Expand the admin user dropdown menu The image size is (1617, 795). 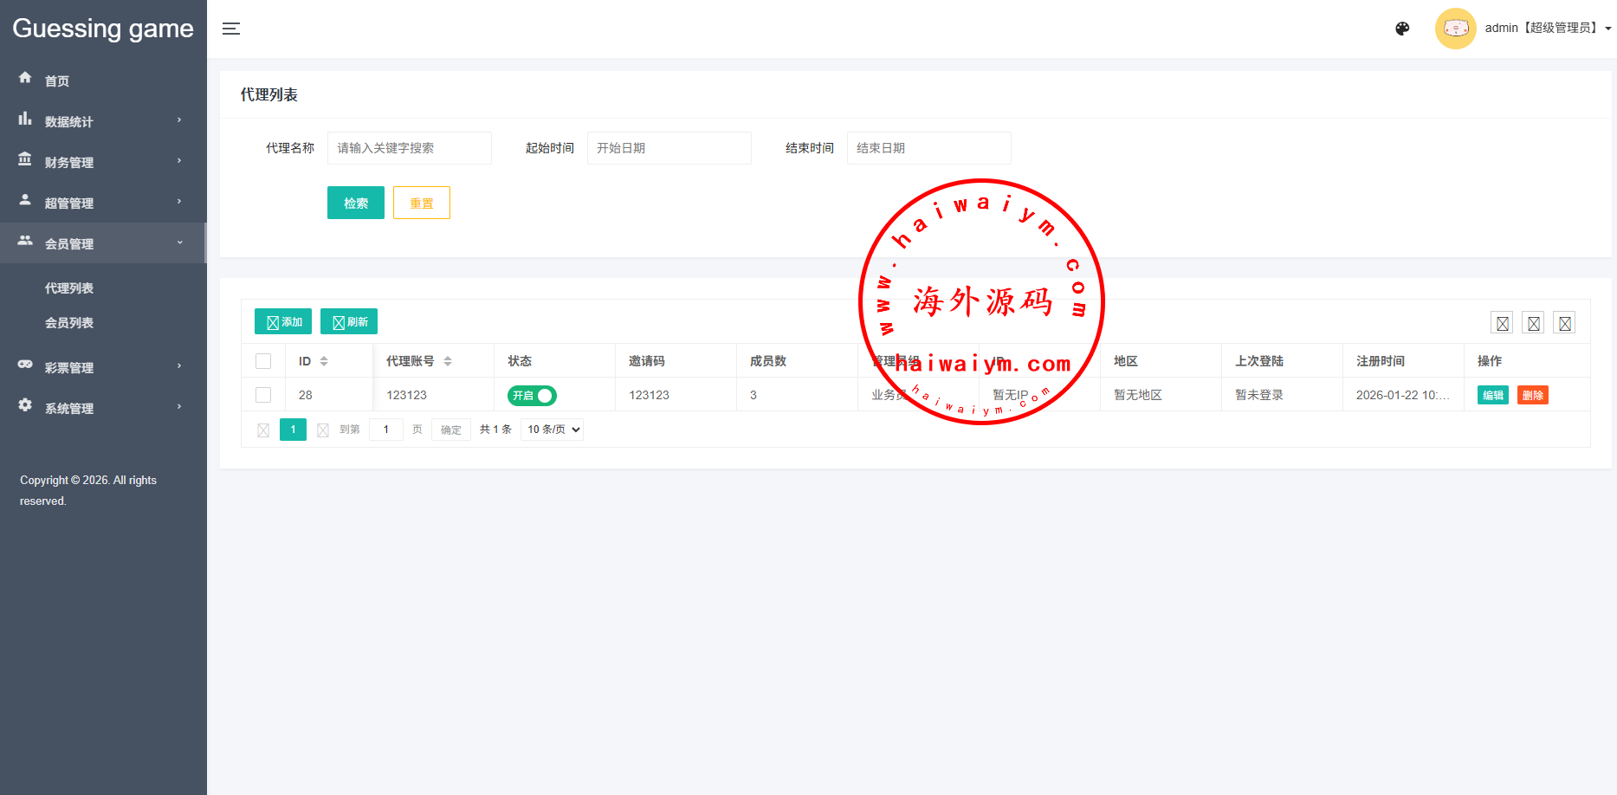[x=1548, y=29]
